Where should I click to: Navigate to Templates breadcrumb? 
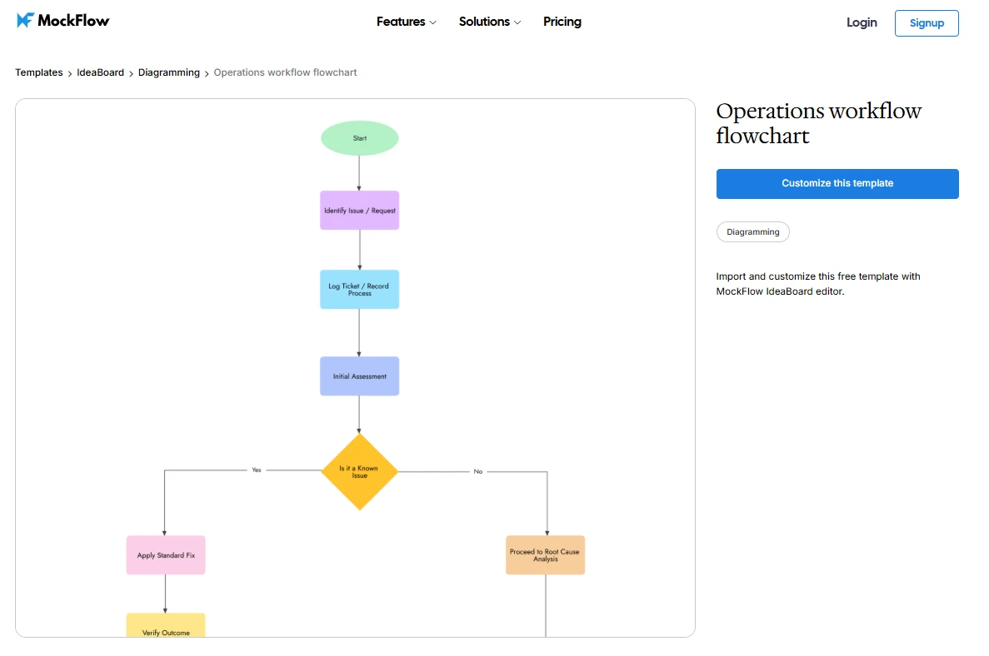click(x=39, y=72)
